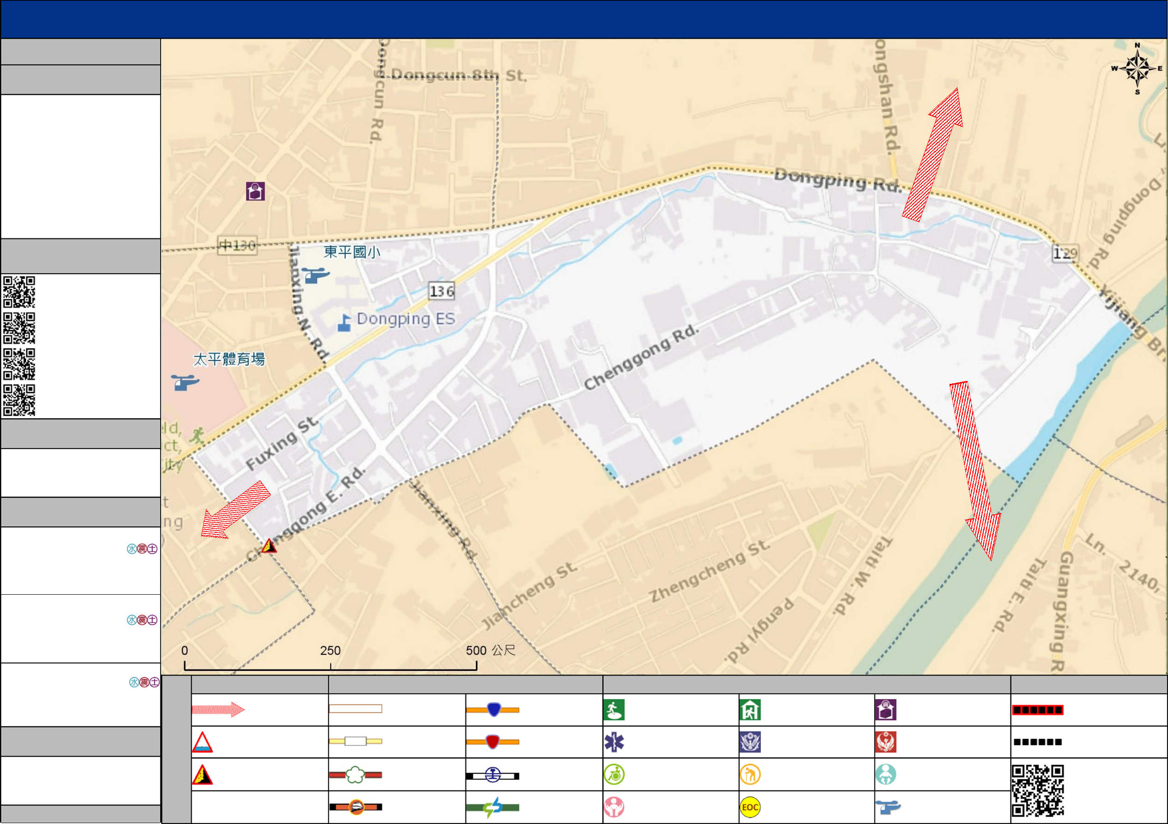
Task: Click the landslide warning triangle on Chenggong E. Rd.
Action: 269,546
